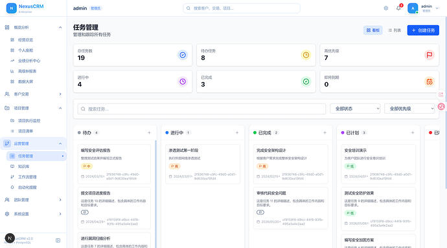Open the notifications bell icon
Image resolution: width=447 pixels, height=248 pixels.
click(398, 8)
